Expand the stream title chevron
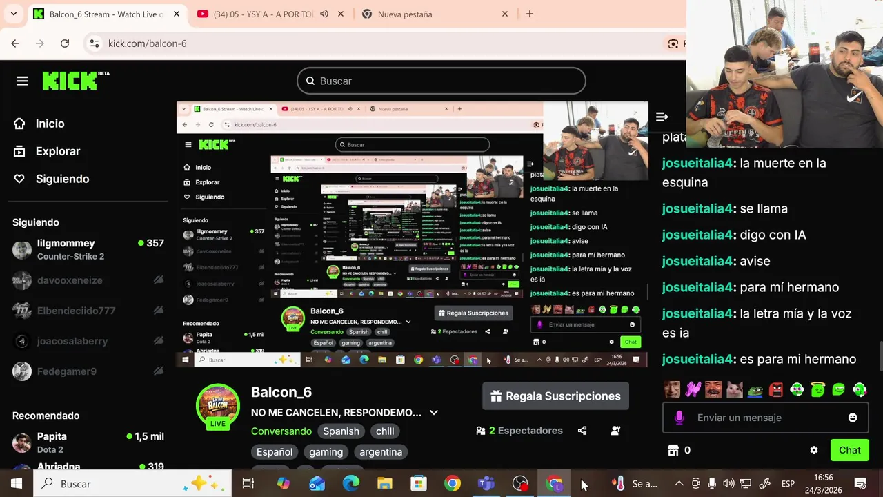883x497 pixels. pos(433,413)
